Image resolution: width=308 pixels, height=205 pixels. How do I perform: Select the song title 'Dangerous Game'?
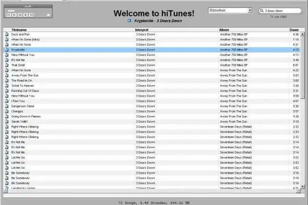23,106
